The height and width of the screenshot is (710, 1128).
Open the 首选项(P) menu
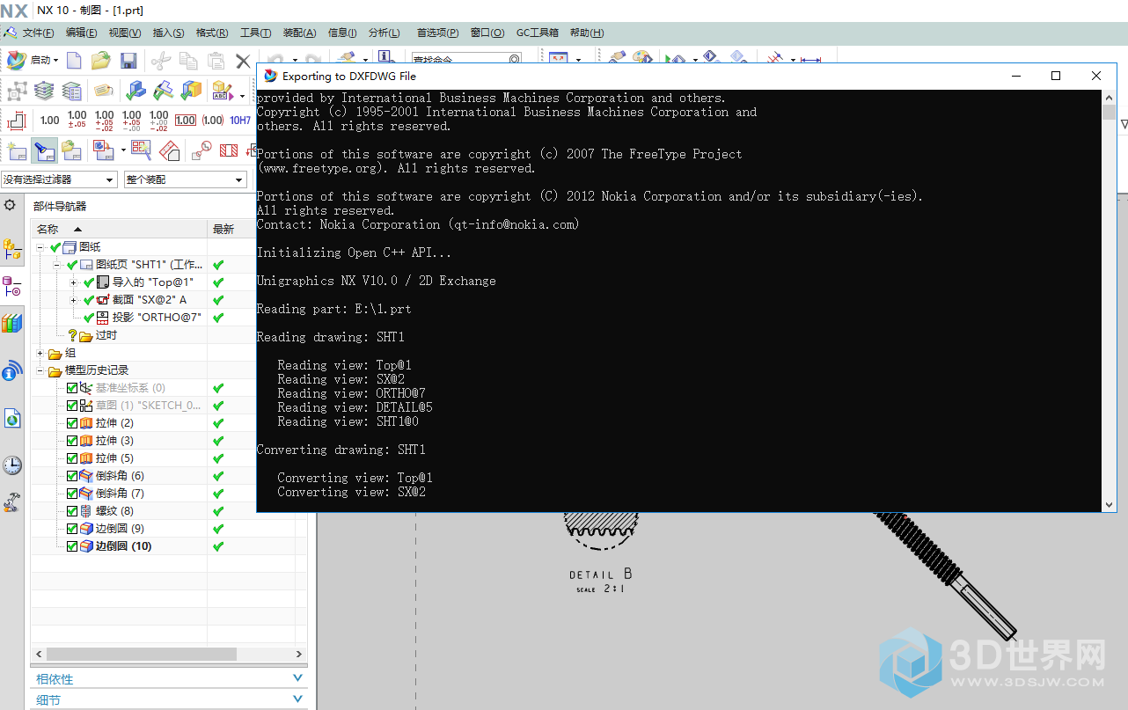[x=437, y=33]
